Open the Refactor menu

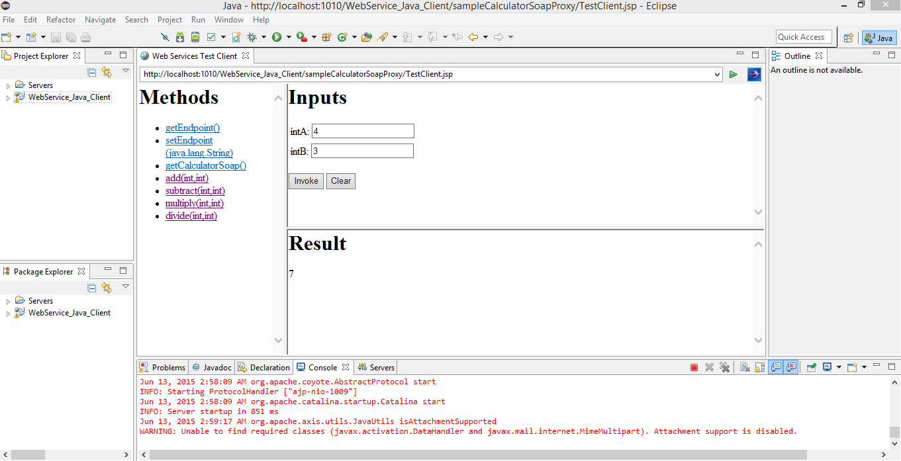(61, 20)
